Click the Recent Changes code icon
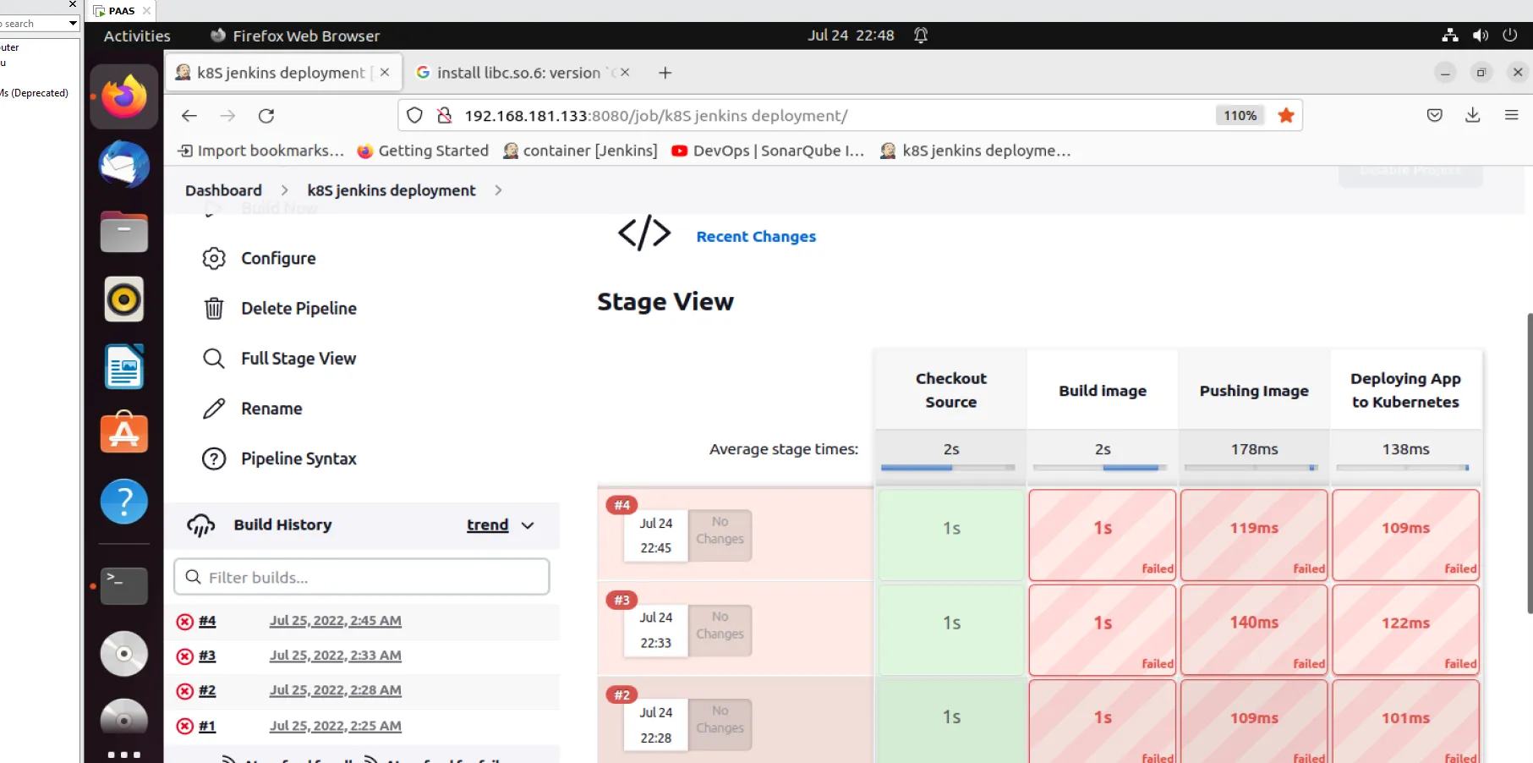 [x=644, y=233]
